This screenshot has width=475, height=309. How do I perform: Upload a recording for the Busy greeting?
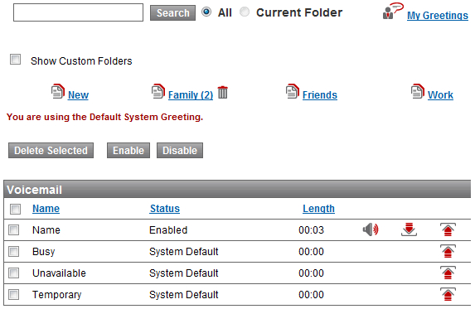(448, 251)
